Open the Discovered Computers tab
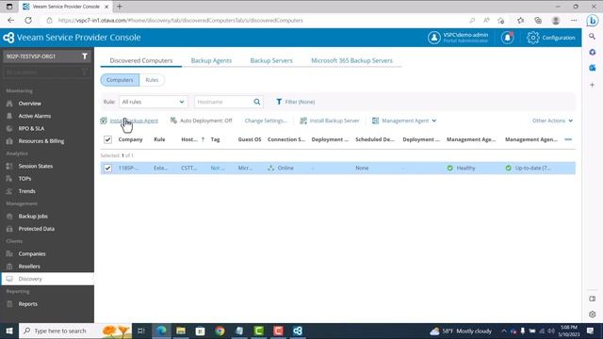The width and height of the screenshot is (603, 339). (140, 60)
